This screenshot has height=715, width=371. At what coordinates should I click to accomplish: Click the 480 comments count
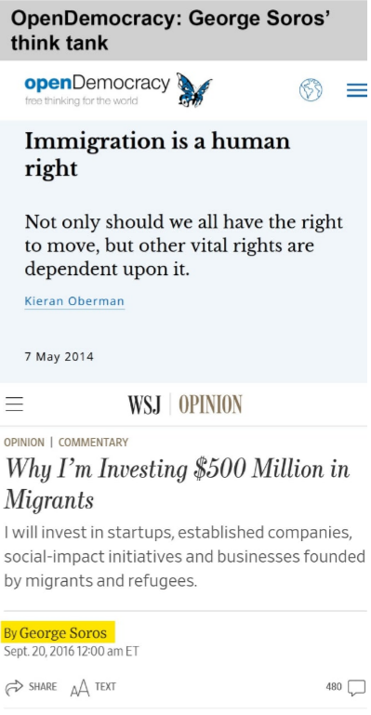click(334, 687)
